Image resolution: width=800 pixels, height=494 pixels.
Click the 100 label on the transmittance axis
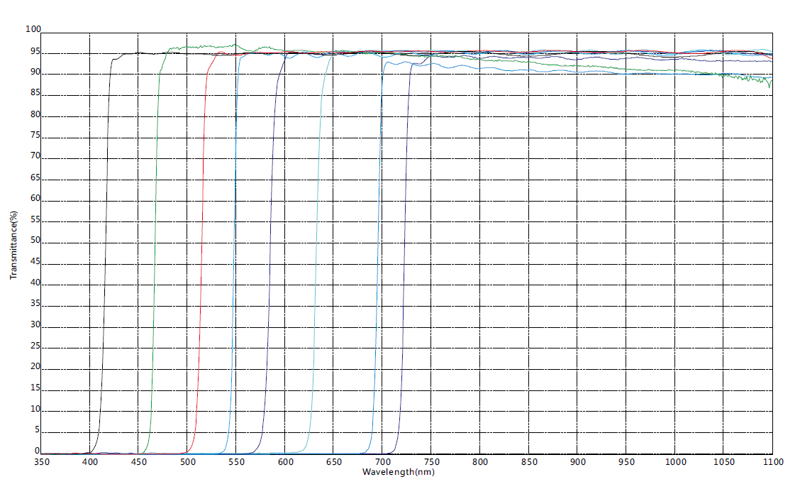[33, 30]
